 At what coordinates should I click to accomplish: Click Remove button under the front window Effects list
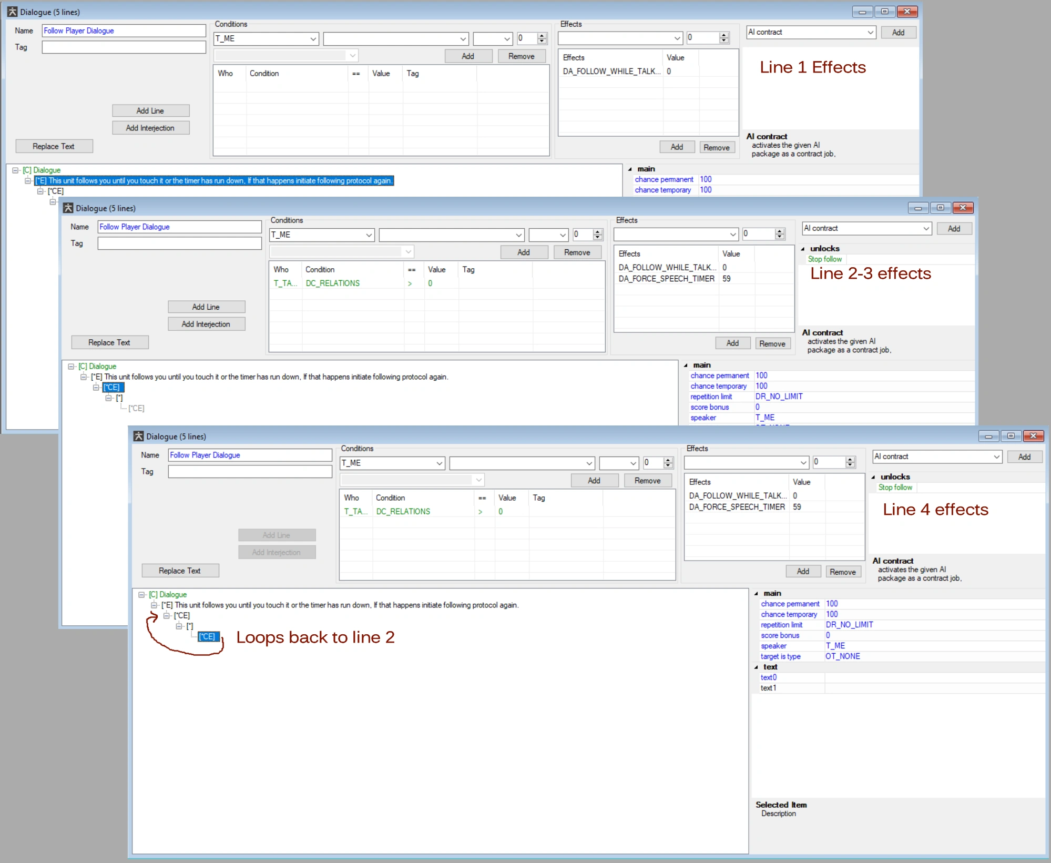pyautogui.click(x=842, y=572)
